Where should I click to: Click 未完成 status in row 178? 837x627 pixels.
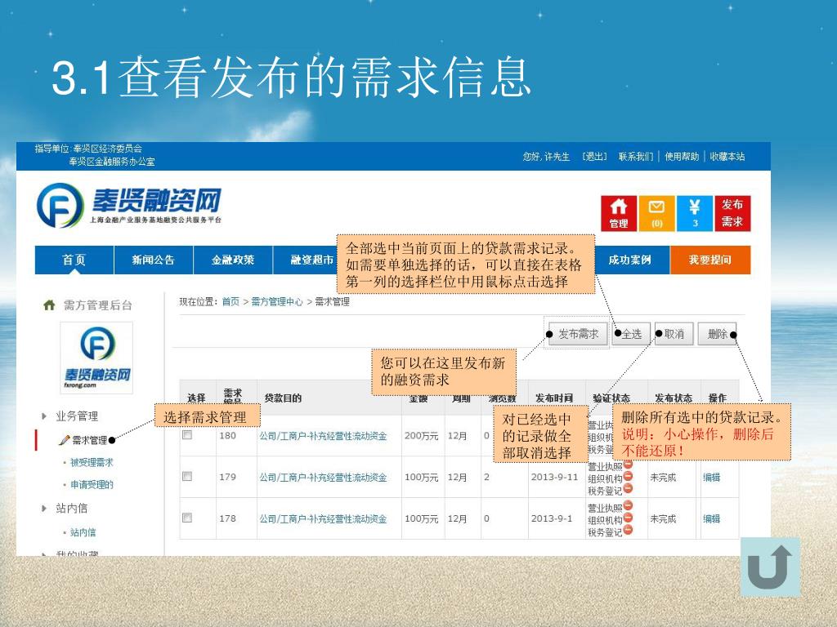click(663, 518)
